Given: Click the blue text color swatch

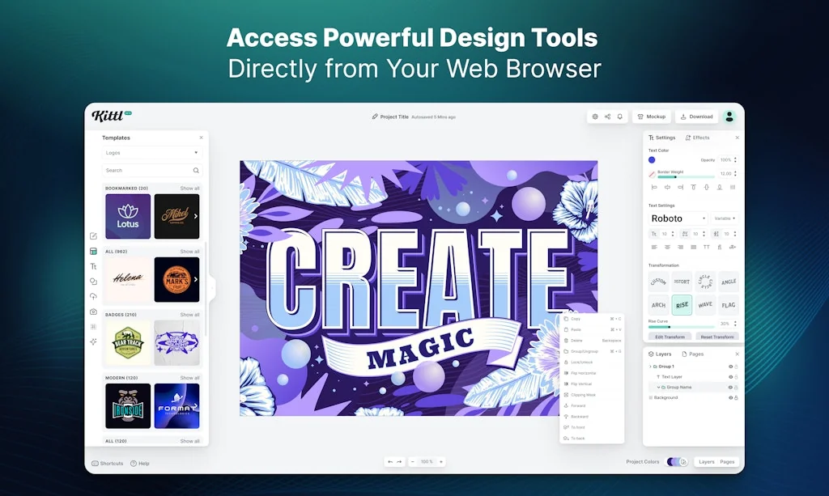Looking at the screenshot, I should (x=652, y=159).
